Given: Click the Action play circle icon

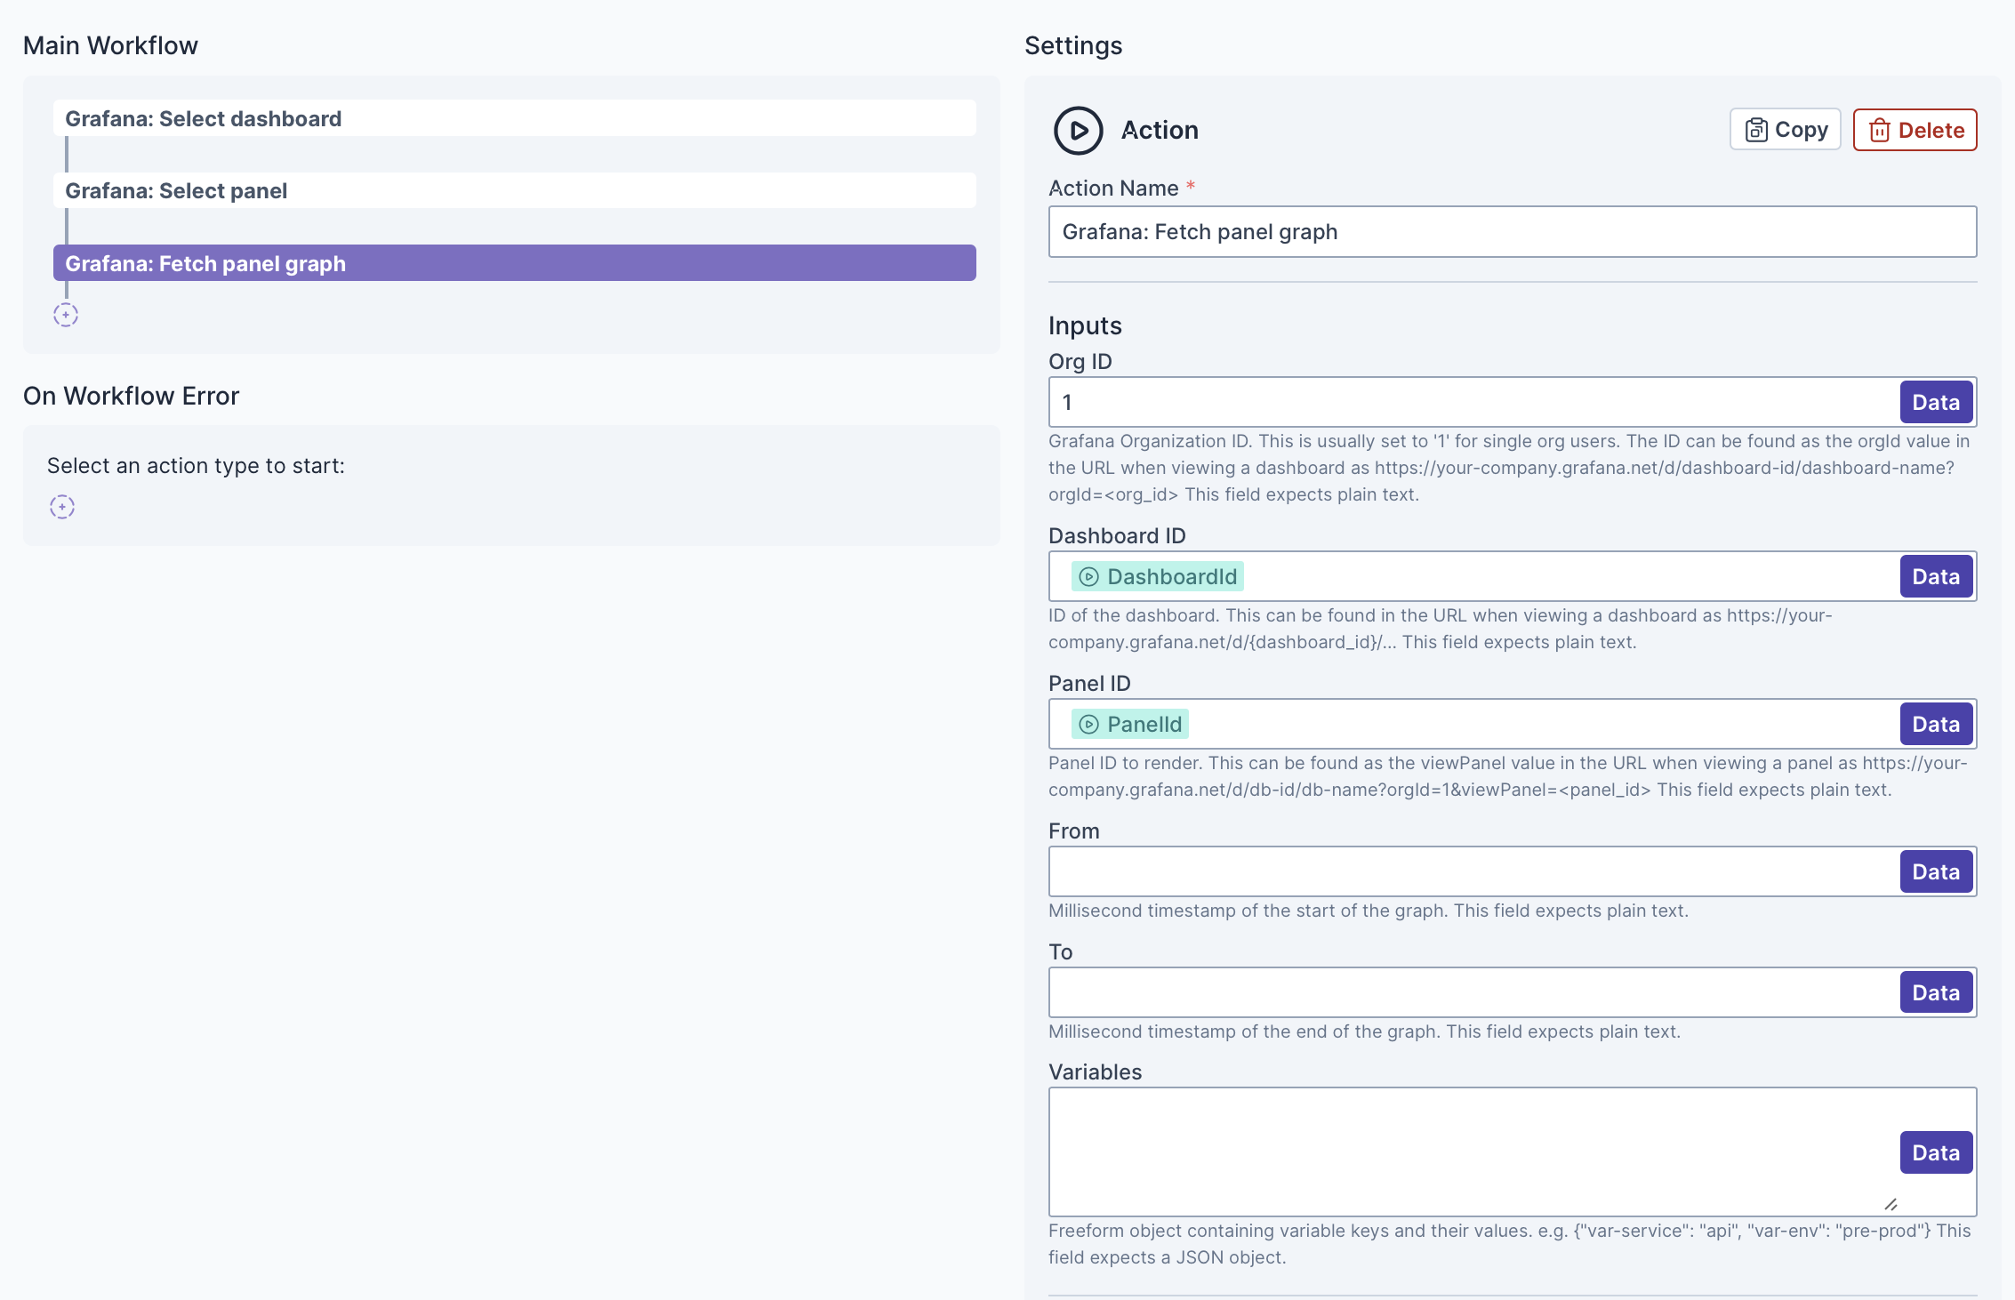Looking at the screenshot, I should (1078, 131).
